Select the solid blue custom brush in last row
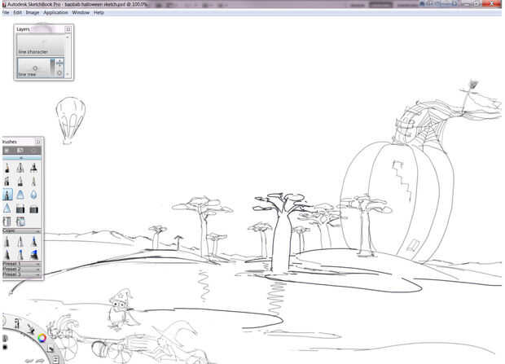This screenshot has width=505, height=364. tap(34, 255)
